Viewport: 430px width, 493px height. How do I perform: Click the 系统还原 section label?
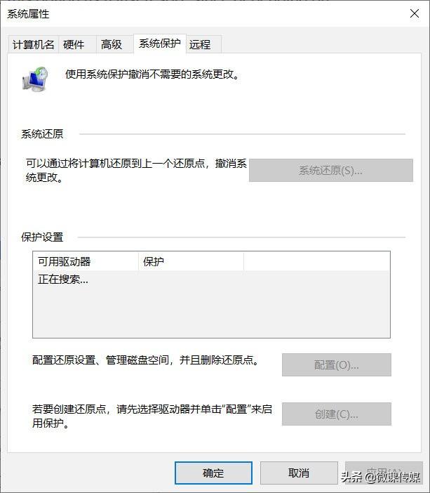(x=42, y=134)
